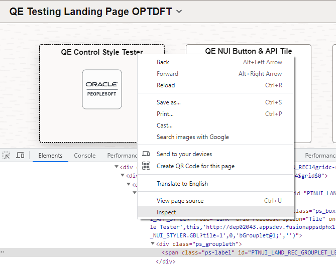Click the DevTools inspect element picker icon
Screen dimensions: 336x264
tap(6, 155)
